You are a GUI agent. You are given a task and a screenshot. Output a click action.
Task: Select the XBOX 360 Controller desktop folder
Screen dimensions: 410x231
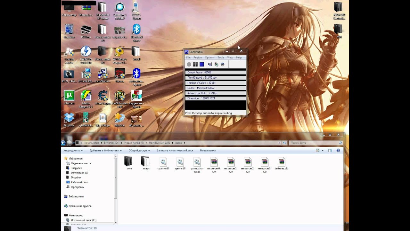(339, 11)
